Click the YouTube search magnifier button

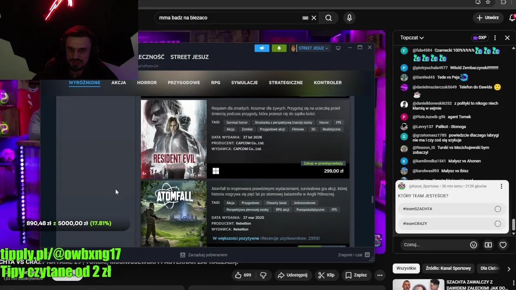(x=329, y=18)
